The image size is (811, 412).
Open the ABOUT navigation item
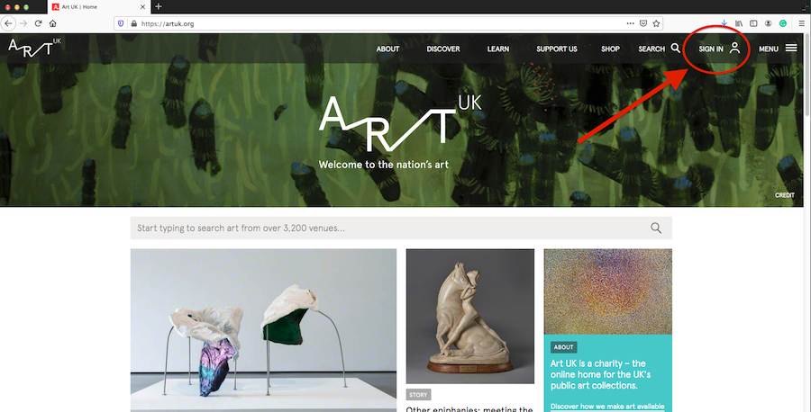point(387,49)
